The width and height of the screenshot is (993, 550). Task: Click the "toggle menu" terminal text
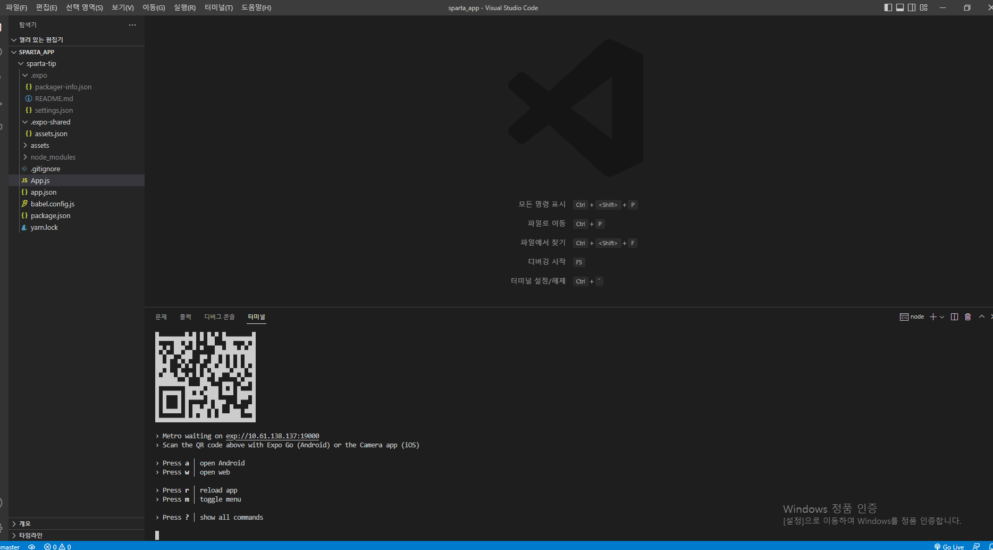(221, 499)
